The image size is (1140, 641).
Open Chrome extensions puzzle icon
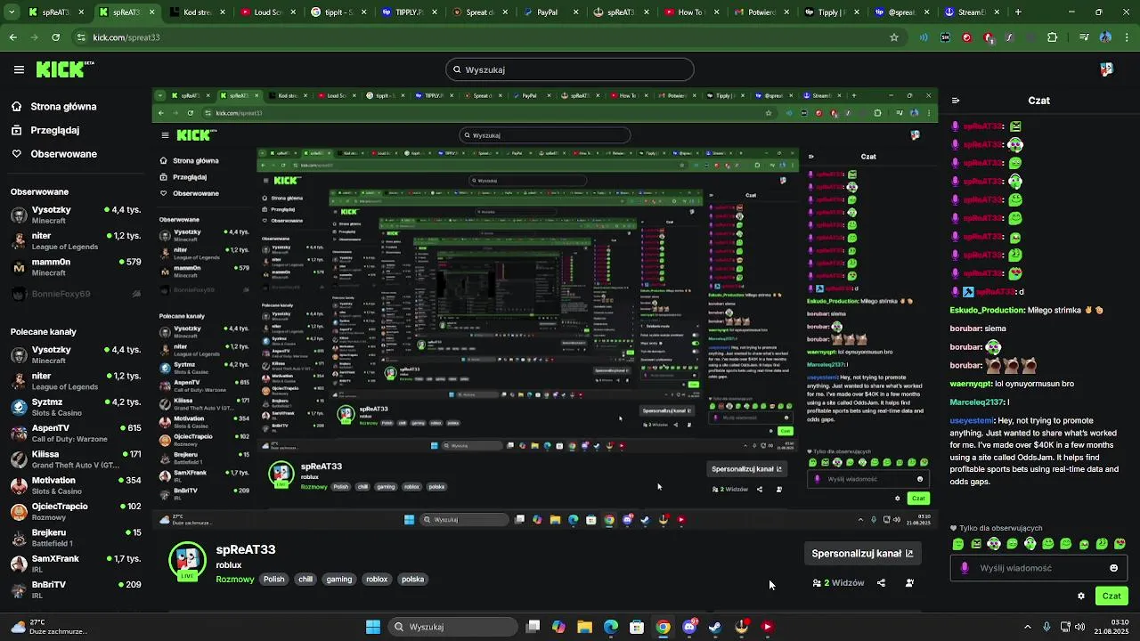pos(1053,37)
